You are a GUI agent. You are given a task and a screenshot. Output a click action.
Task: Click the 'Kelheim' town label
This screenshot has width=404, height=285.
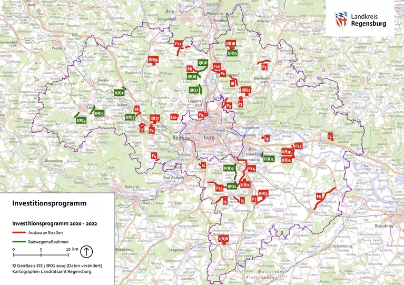[x=132, y=186]
